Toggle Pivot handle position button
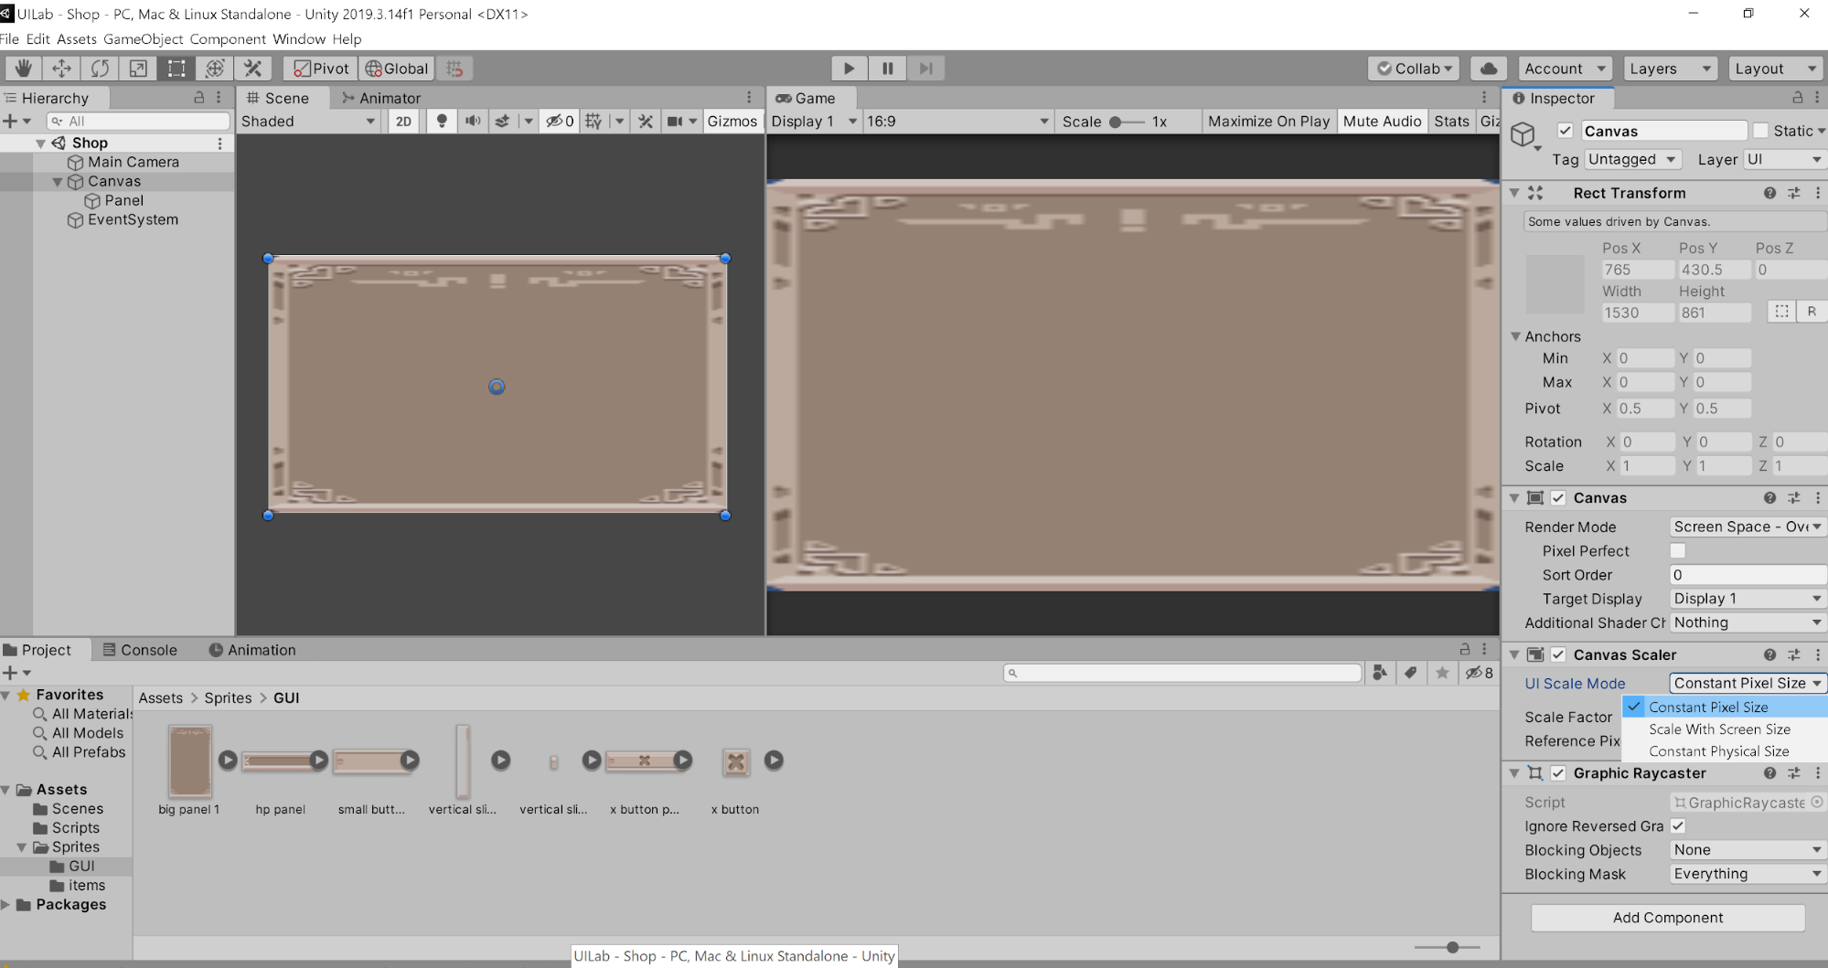 321,69
